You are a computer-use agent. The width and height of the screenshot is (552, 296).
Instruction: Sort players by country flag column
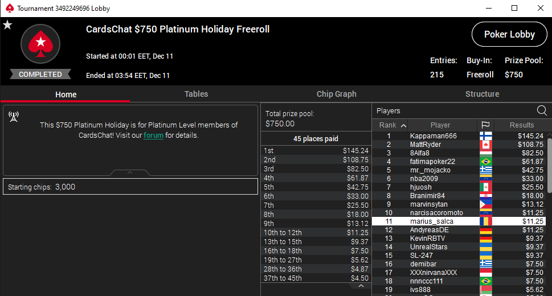pyautogui.click(x=485, y=125)
